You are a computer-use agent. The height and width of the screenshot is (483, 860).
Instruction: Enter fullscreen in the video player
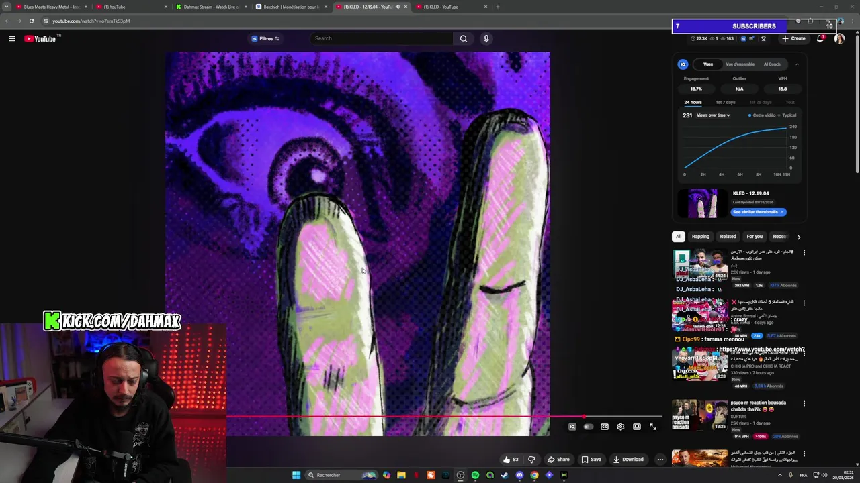[x=653, y=427]
